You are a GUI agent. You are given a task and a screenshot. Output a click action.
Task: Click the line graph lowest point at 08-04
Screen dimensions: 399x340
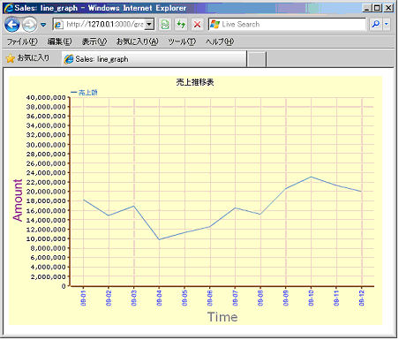coord(159,239)
